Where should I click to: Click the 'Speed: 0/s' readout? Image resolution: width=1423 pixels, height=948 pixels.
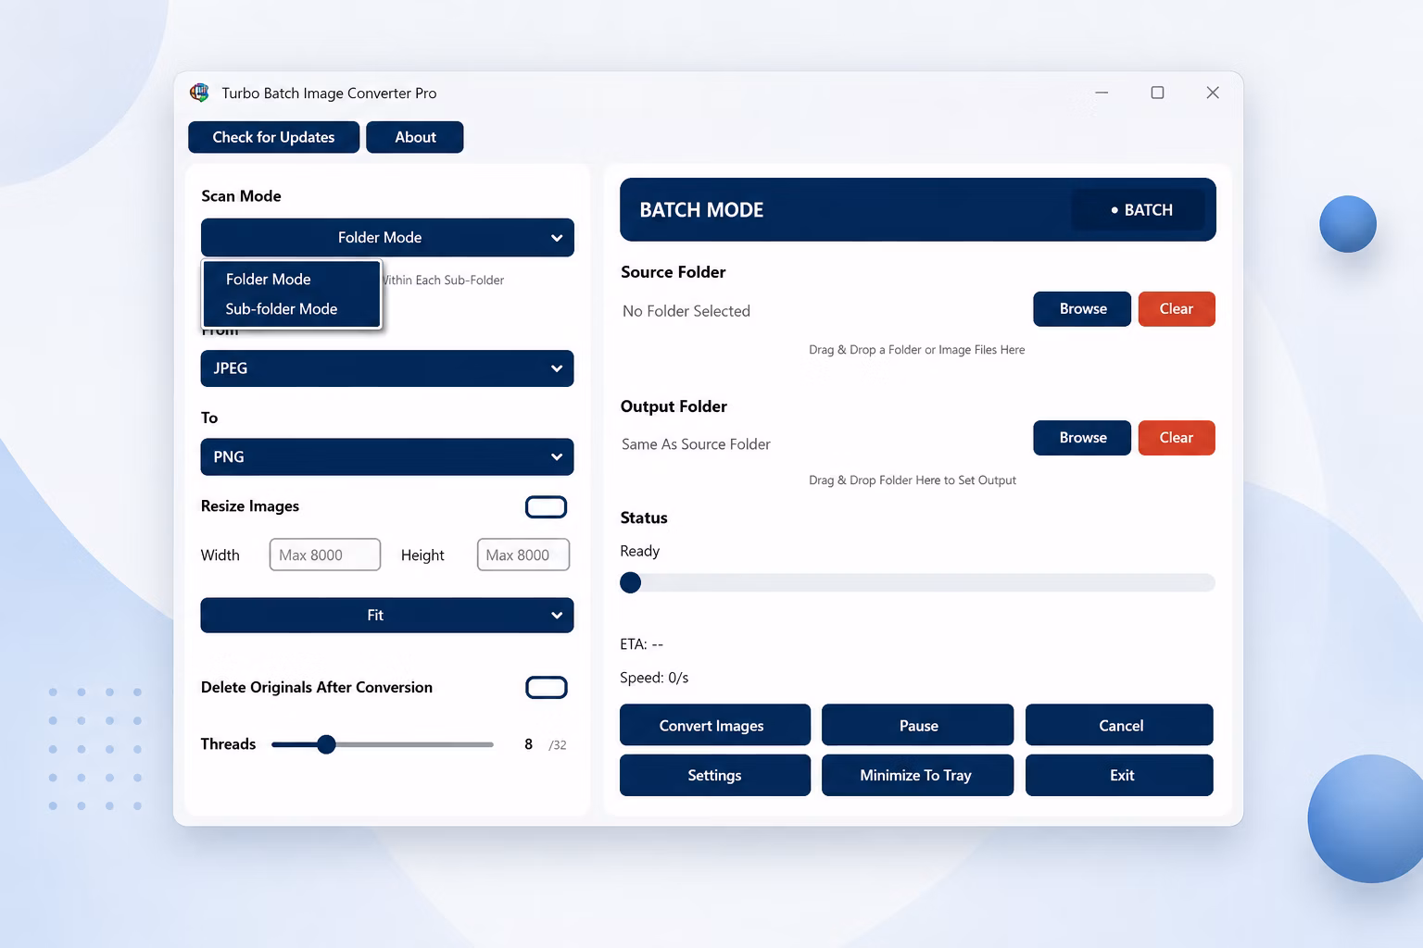click(x=654, y=678)
